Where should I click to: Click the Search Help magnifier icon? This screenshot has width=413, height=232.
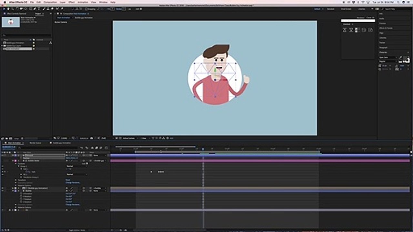(x=383, y=9)
